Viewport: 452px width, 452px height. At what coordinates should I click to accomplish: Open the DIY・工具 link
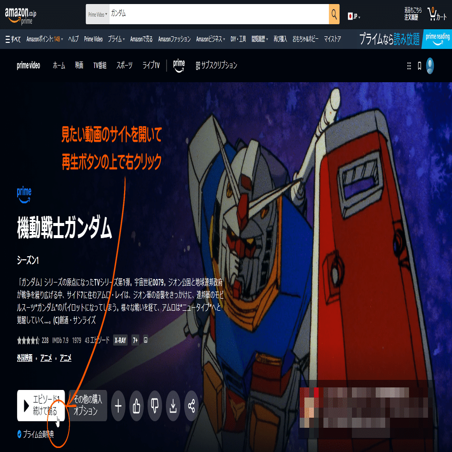238,39
